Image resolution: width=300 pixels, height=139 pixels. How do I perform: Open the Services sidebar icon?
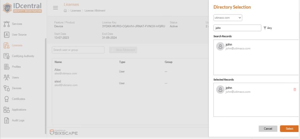6,24
